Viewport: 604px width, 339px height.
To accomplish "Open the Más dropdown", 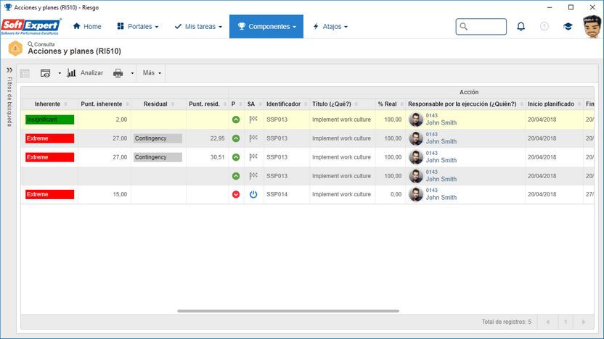I will point(152,73).
